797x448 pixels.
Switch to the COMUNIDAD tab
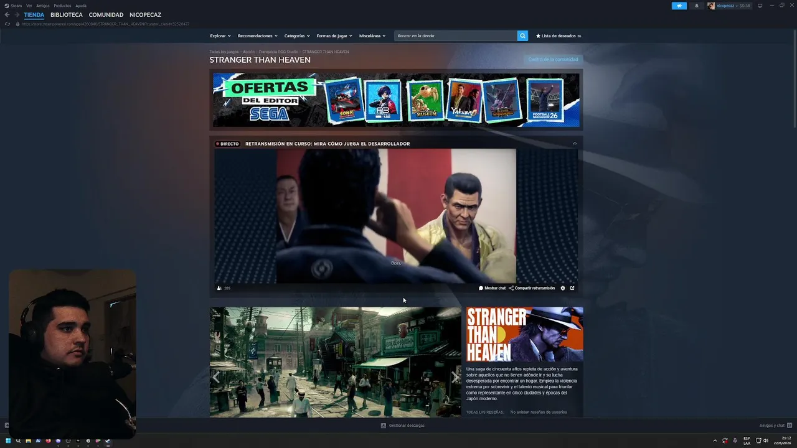pos(106,15)
